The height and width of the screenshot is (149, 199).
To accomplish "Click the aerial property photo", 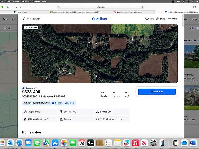I will pos(100,53).
